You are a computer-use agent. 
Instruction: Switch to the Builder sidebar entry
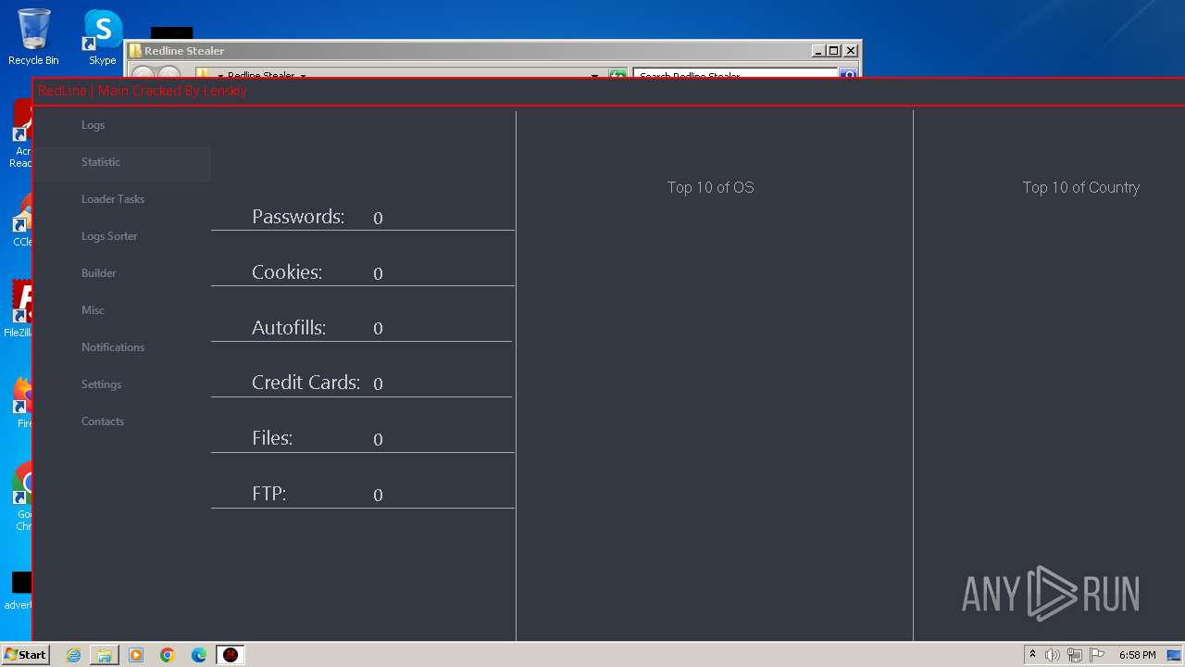[x=122, y=273]
